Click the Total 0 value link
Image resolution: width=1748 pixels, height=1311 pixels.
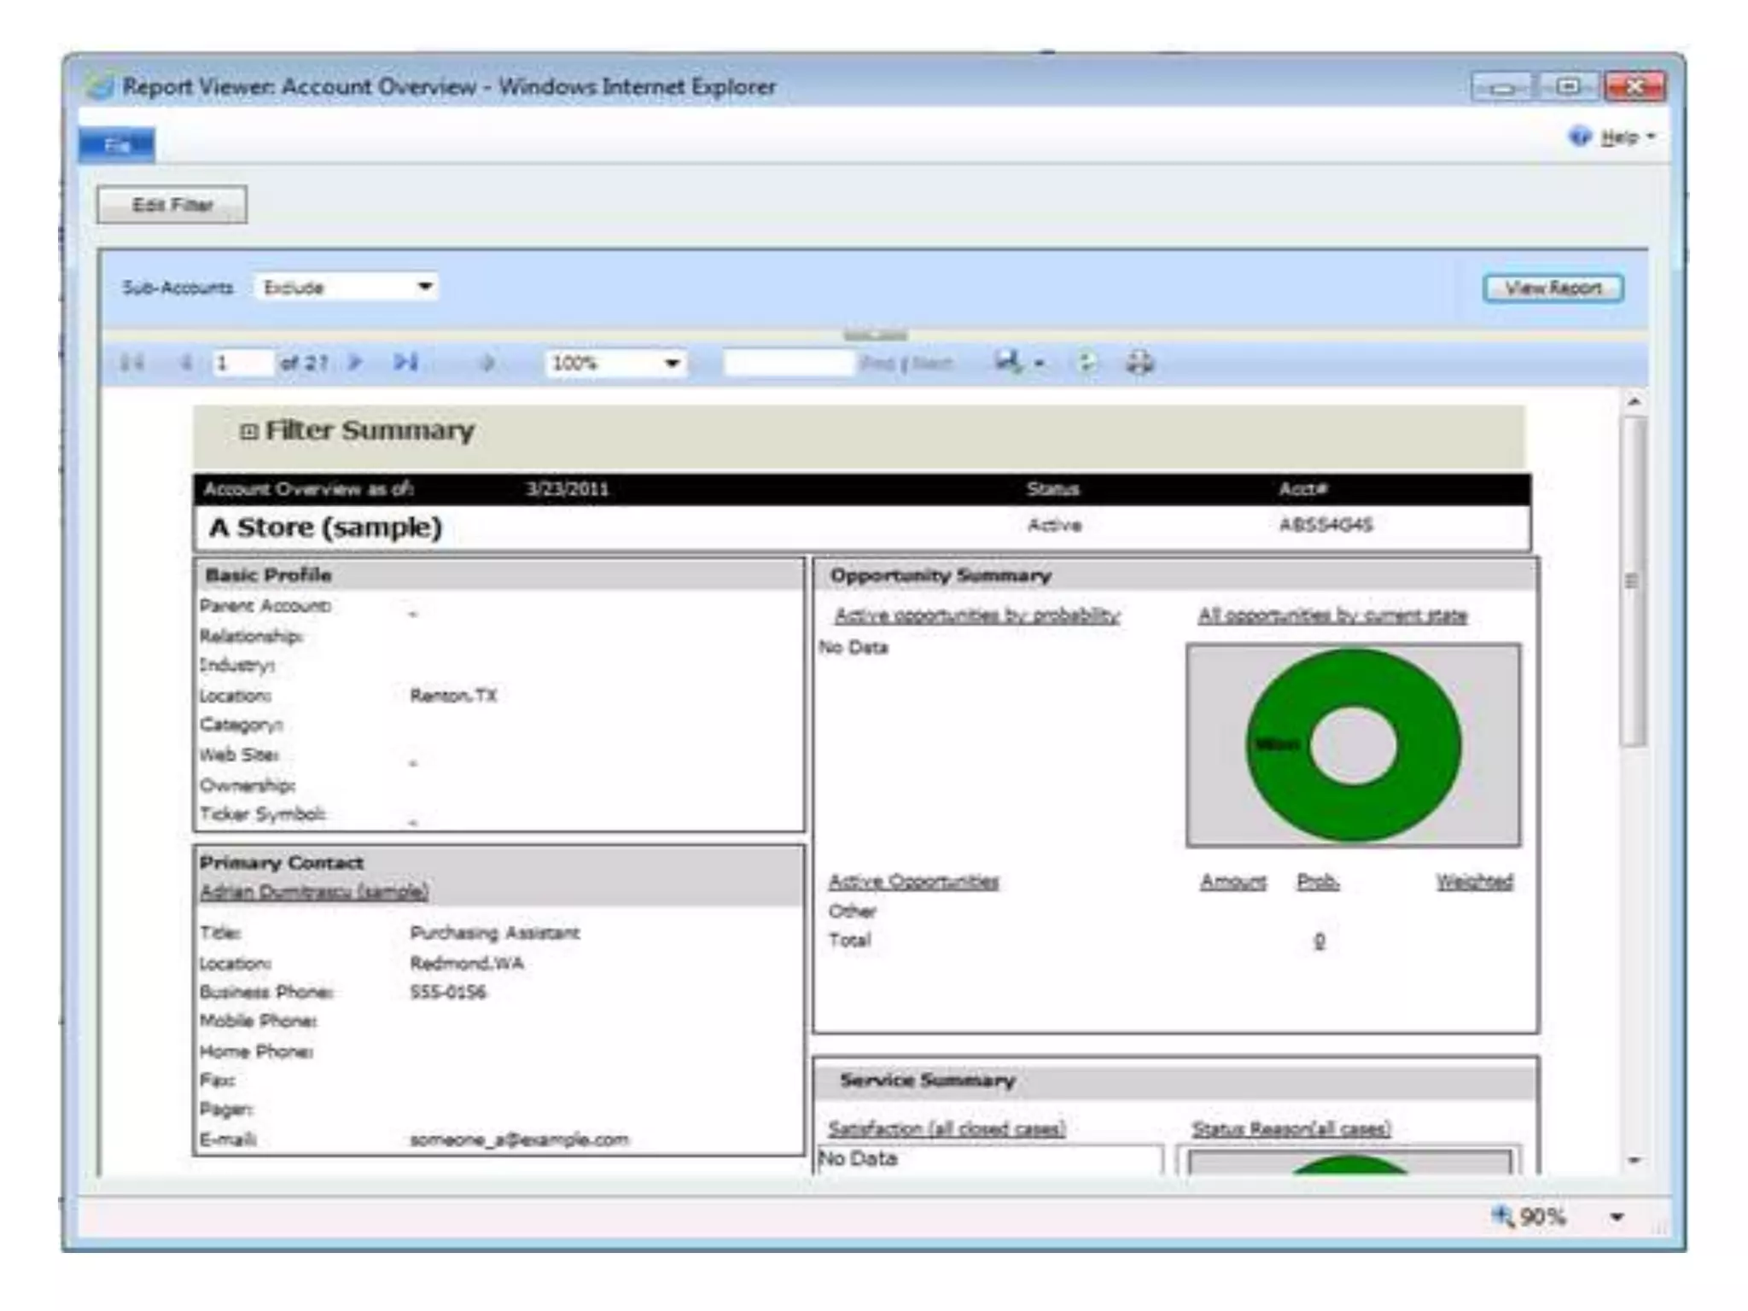tap(1320, 941)
